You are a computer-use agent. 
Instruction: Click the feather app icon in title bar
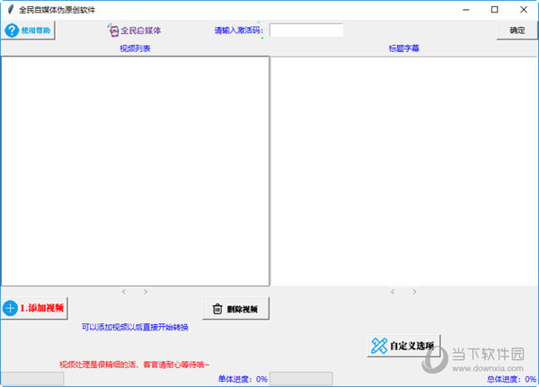(x=11, y=10)
